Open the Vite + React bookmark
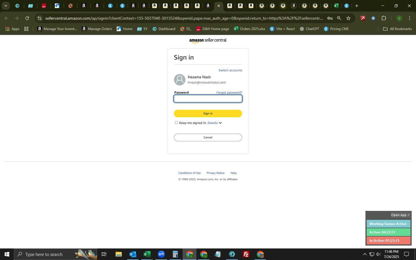 [282, 29]
